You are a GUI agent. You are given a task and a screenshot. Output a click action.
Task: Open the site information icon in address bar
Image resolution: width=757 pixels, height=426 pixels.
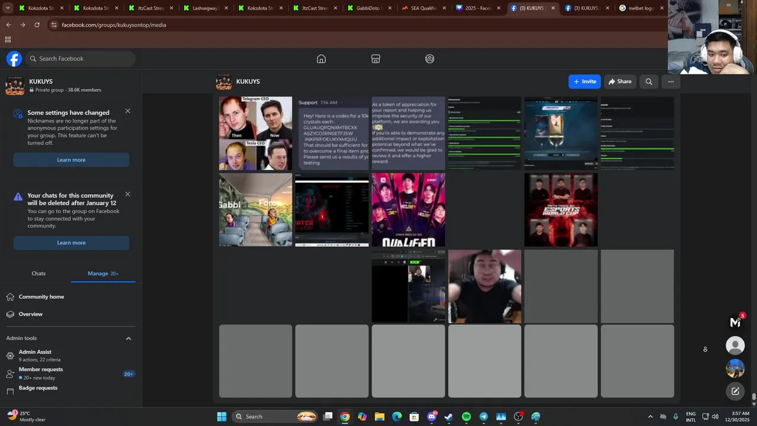coord(54,25)
